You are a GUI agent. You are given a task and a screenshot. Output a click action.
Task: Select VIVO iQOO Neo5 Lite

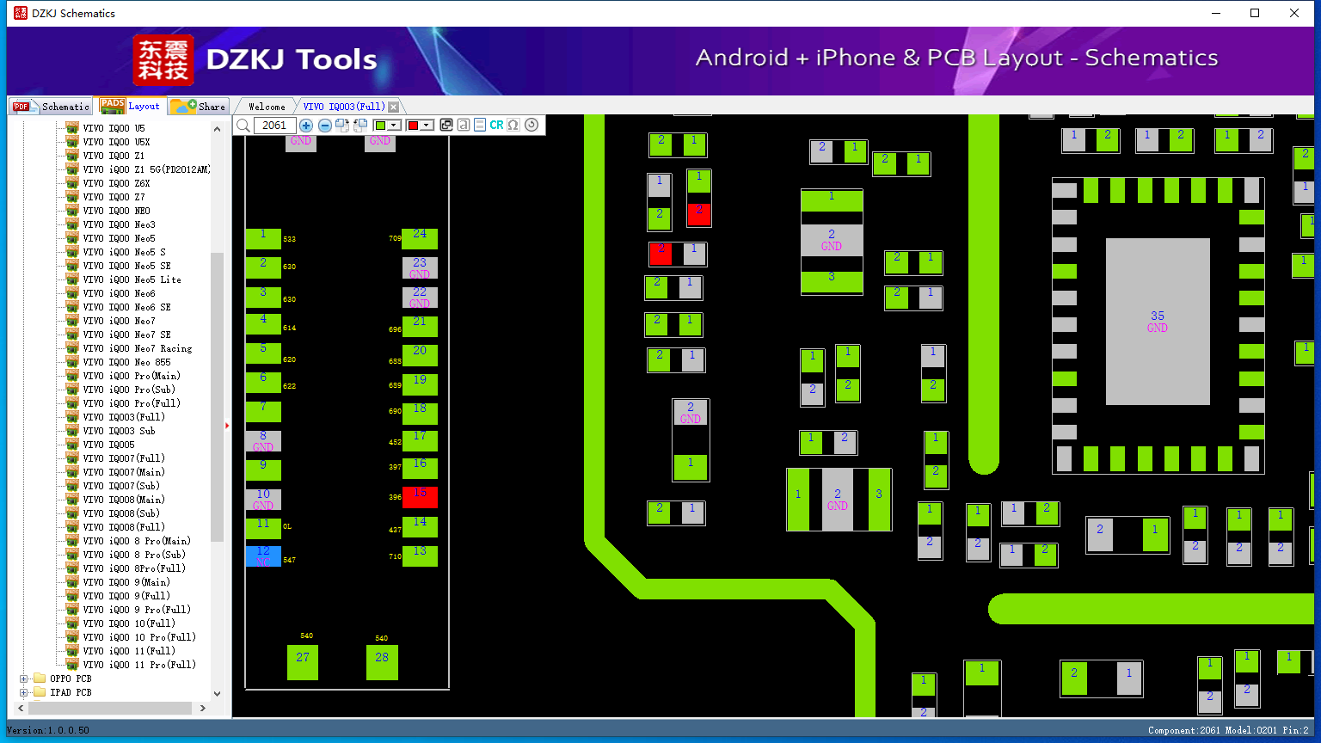click(x=132, y=279)
